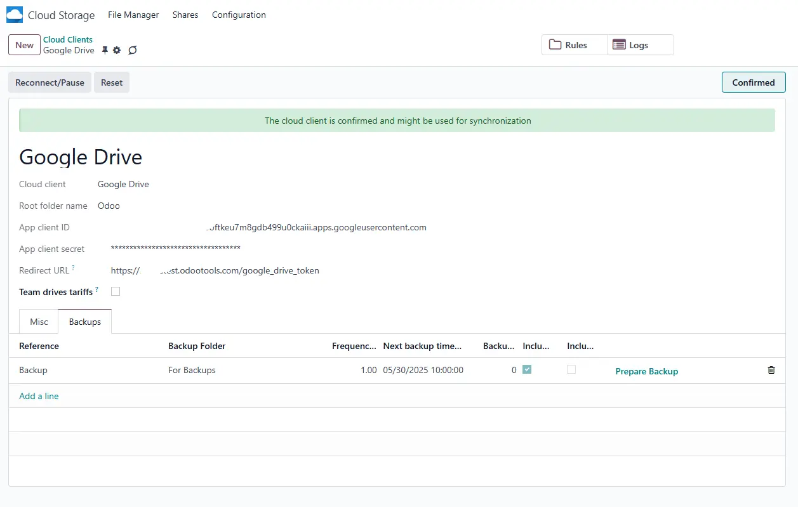798x507 pixels.
Task: Click the Redirect URL value
Action: coord(215,270)
